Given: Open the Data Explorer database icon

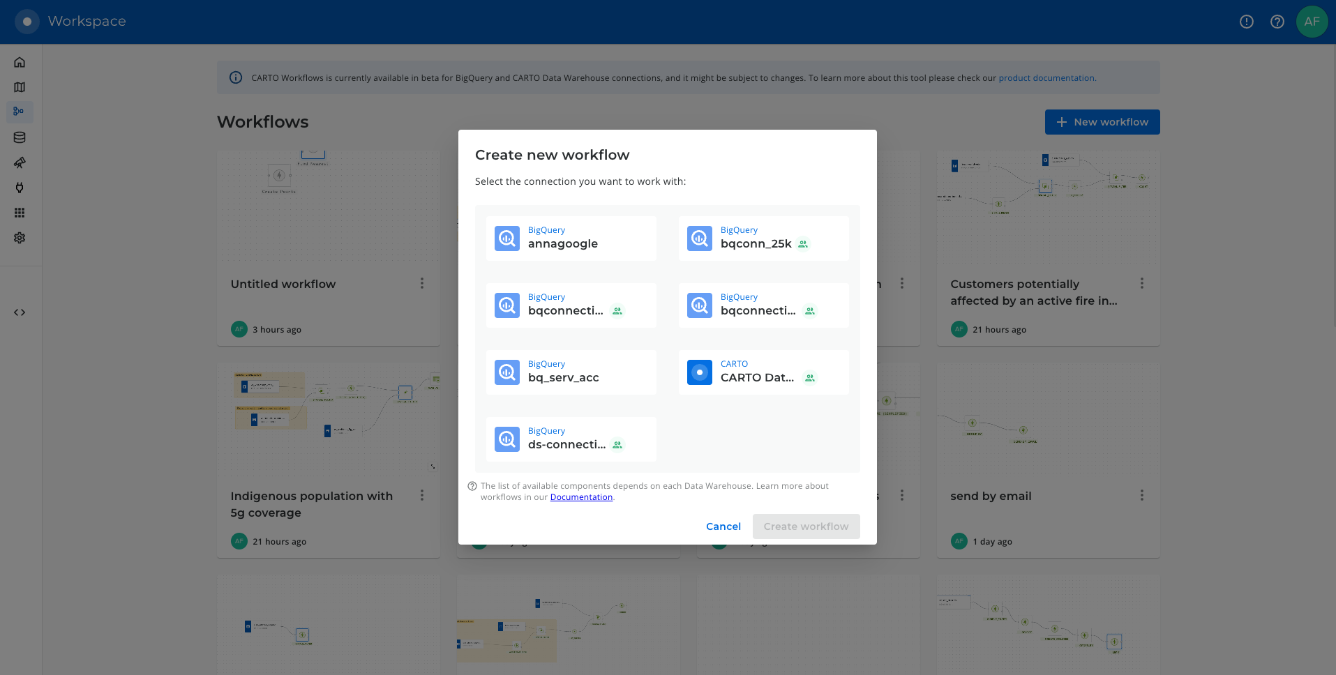Looking at the screenshot, I should point(20,137).
